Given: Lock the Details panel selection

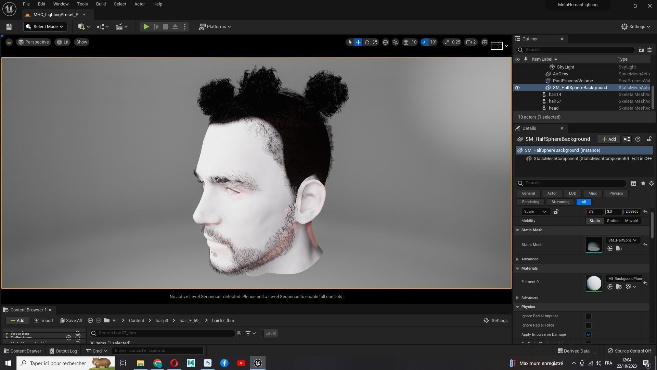Looking at the screenshot, I should click(649, 139).
